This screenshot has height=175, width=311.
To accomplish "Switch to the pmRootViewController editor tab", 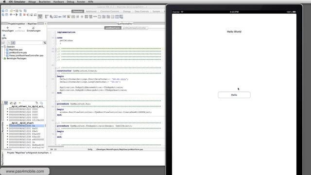I will (x=135, y=28).
